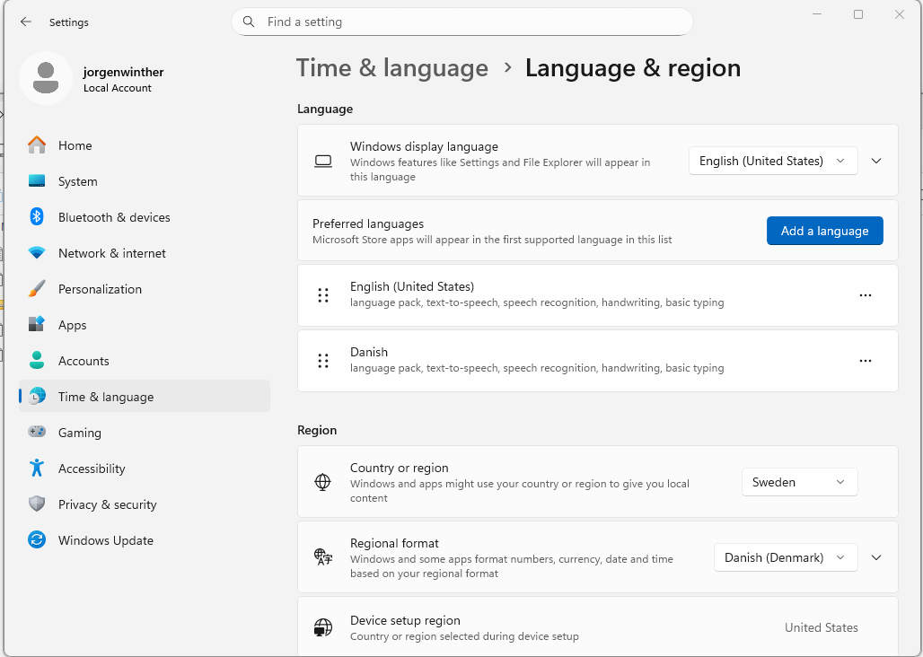Image resolution: width=923 pixels, height=657 pixels.
Task: Open Personalization settings
Action: click(x=145, y=289)
